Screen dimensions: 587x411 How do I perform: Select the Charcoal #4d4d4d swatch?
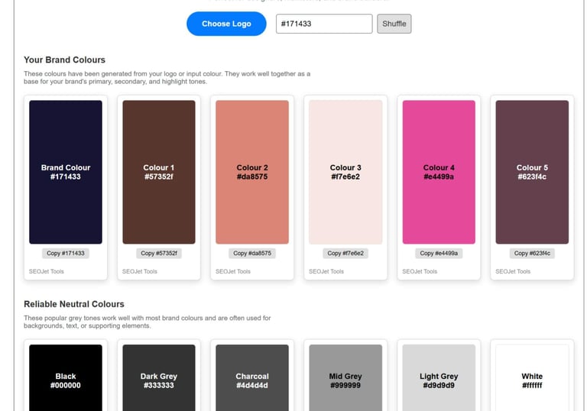[252, 378]
